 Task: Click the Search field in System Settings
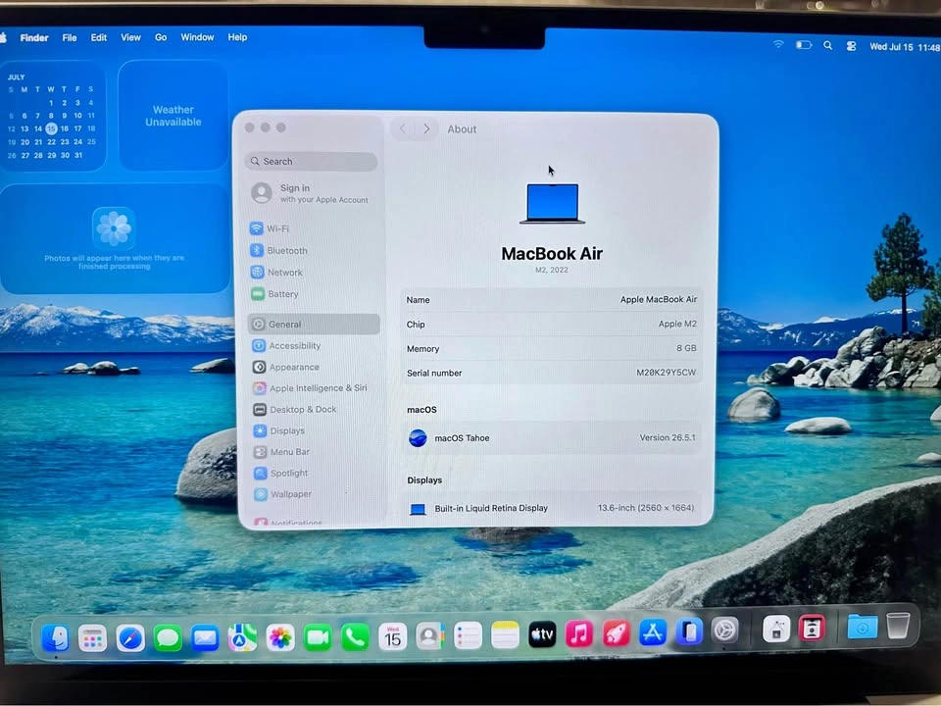[x=311, y=162]
